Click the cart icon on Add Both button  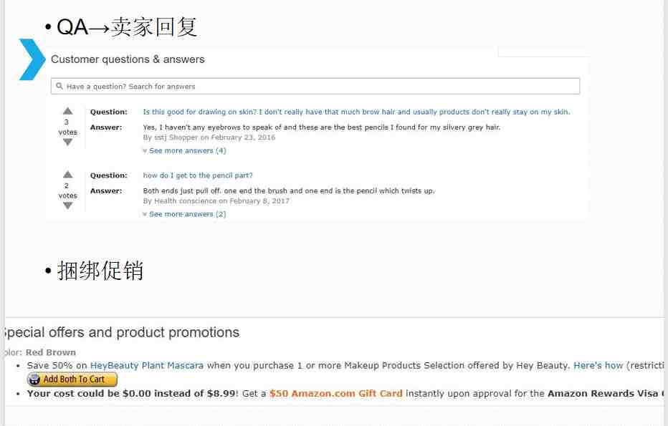(x=34, y=379)
